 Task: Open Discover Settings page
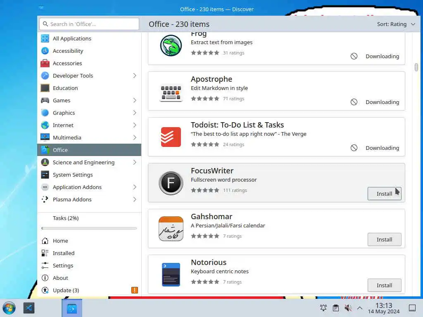pyautogui.click(x=89, y=265)
